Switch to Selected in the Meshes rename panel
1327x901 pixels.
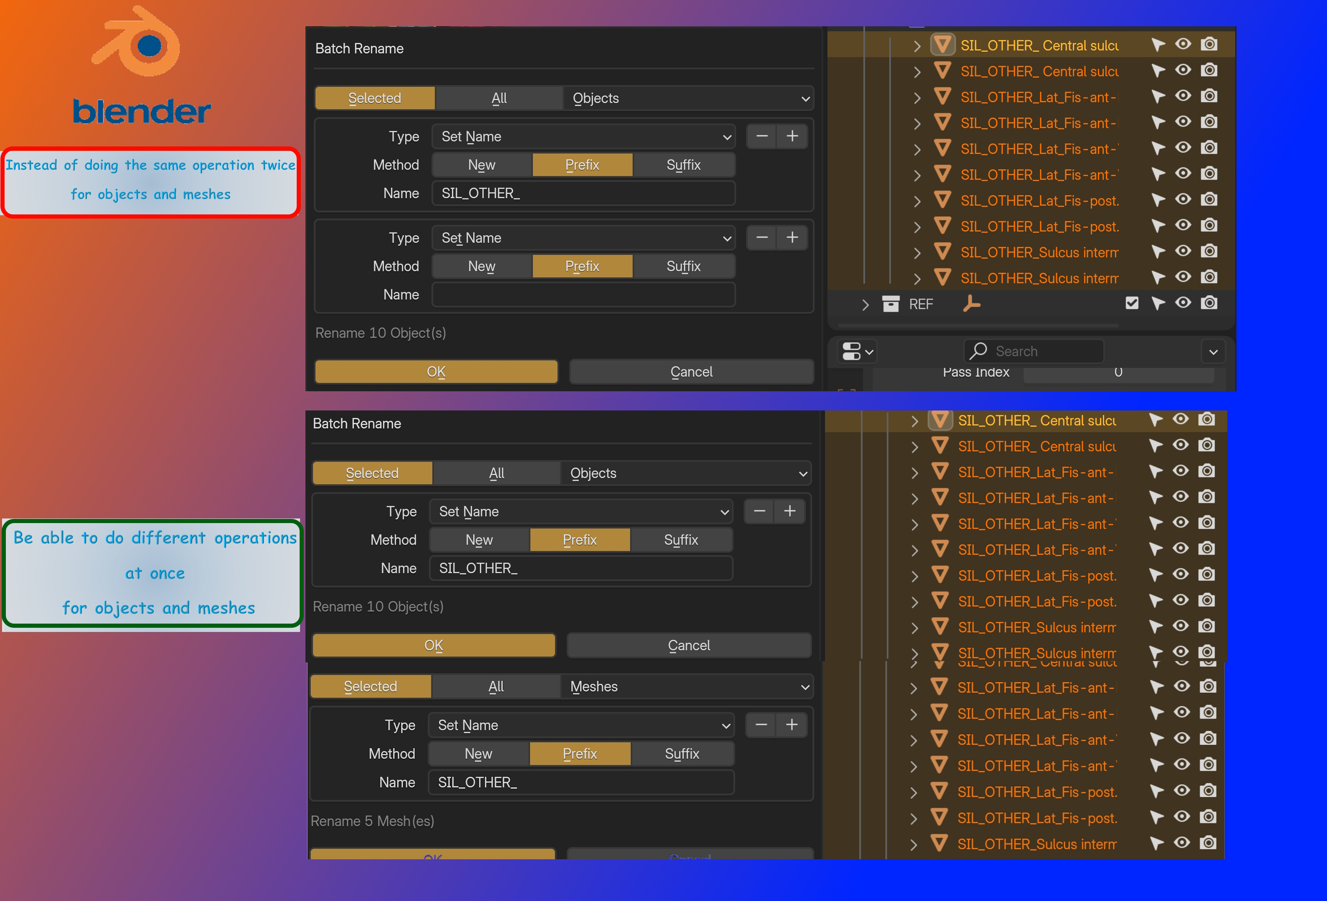coord(371,687)
